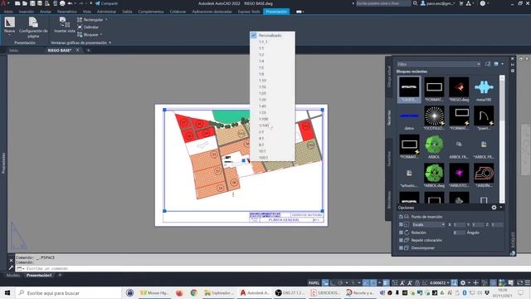Click the rotation Ángulo input field
This screenshot has width=531, height=299.
[x=459, y=233]
